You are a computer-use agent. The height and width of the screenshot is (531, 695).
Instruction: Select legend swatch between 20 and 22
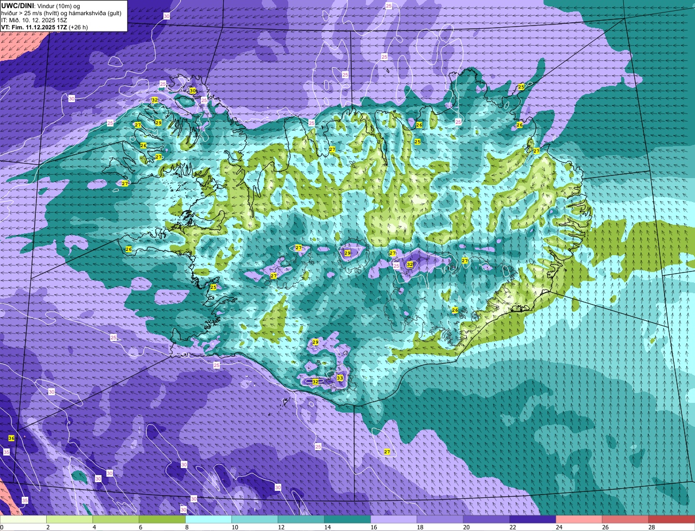point(486,520)
